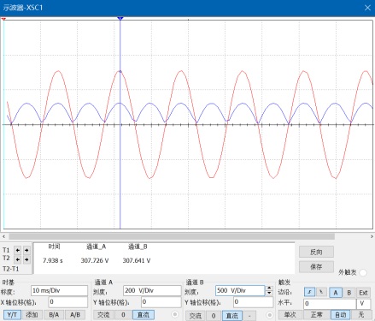Click the 保存 save button

coord(316,267)
